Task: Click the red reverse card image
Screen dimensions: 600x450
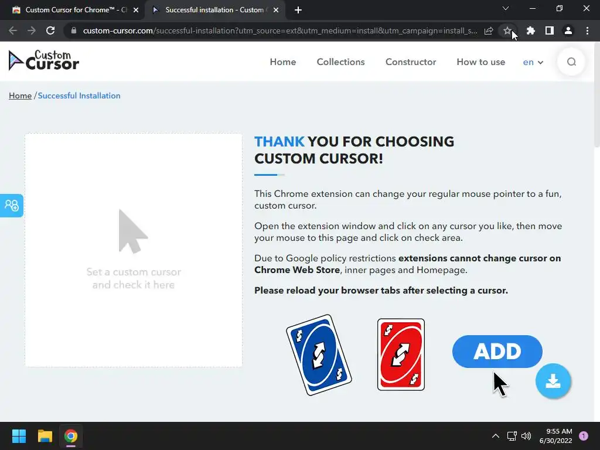Action: point(401,354)
